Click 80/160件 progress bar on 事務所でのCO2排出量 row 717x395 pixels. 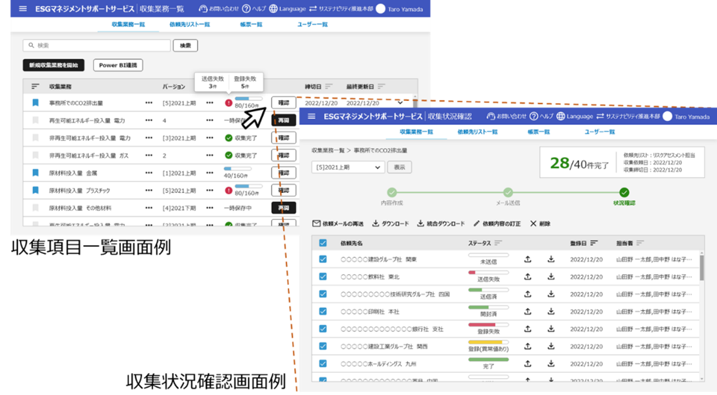tap(248, 98)
